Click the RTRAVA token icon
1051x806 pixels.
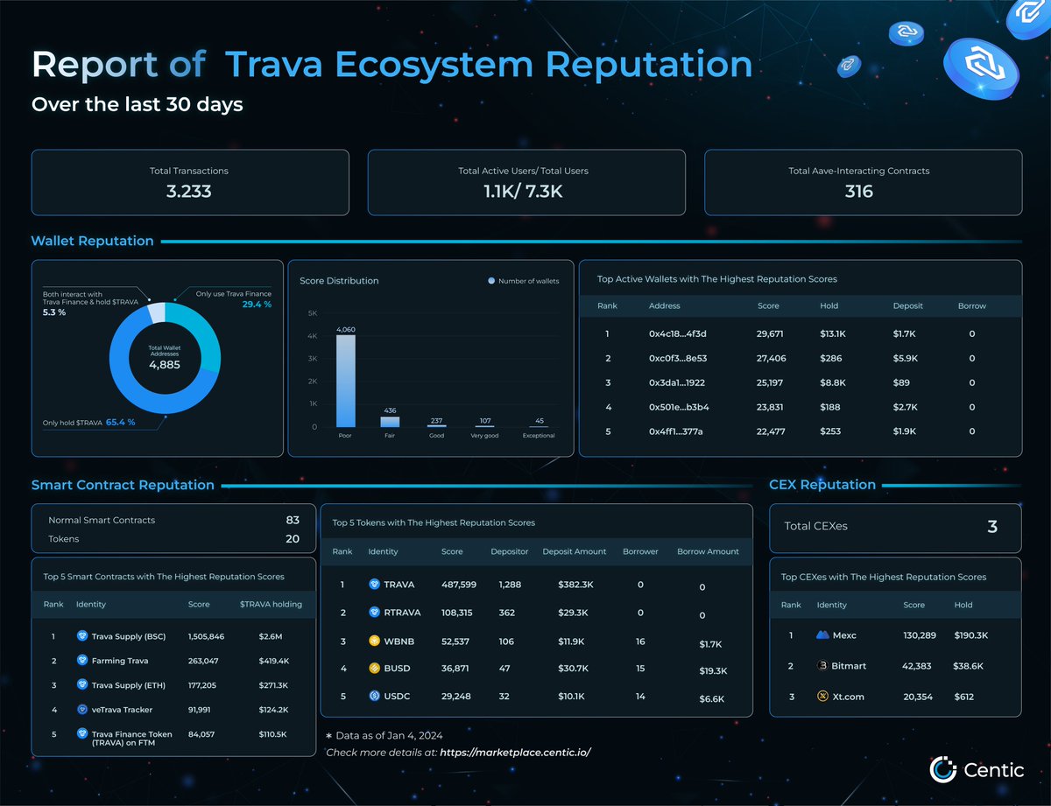coord(375,613)
